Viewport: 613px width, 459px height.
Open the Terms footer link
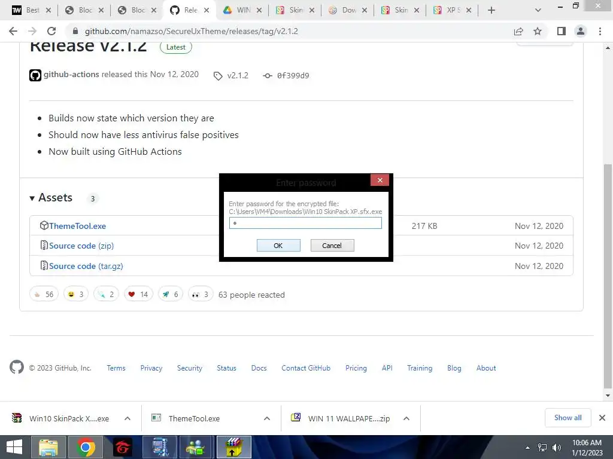(116, 368)
